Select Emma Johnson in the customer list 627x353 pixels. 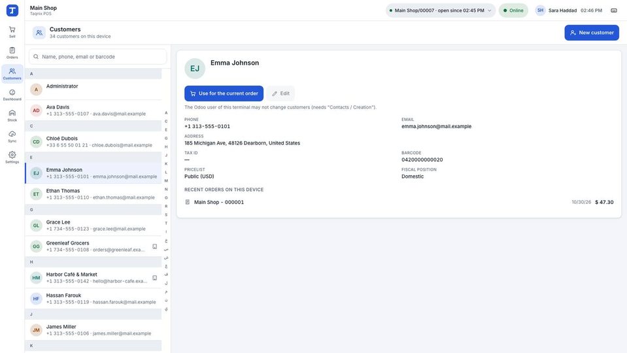(93, 173)
